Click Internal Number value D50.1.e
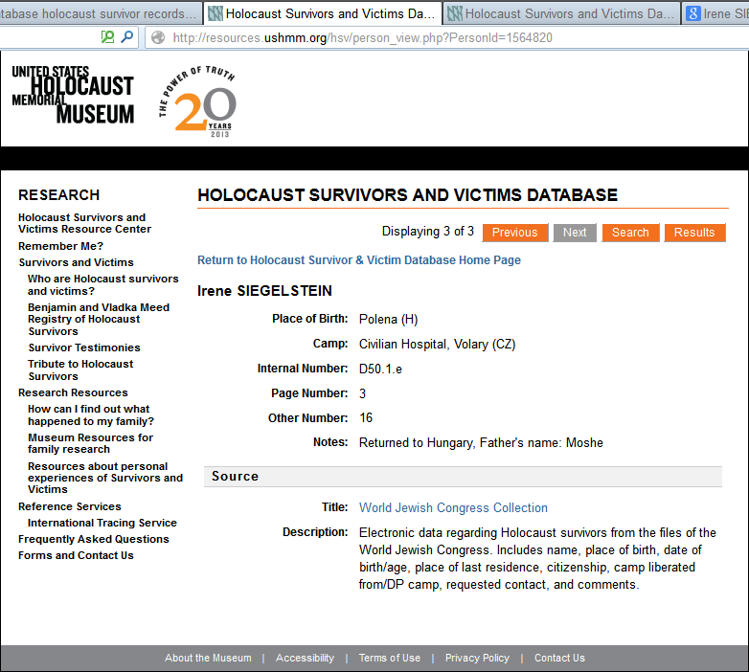 (x=380, y=369)
